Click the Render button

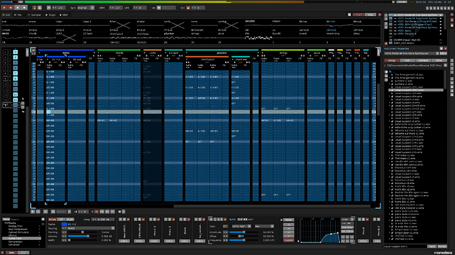point(442,246)
